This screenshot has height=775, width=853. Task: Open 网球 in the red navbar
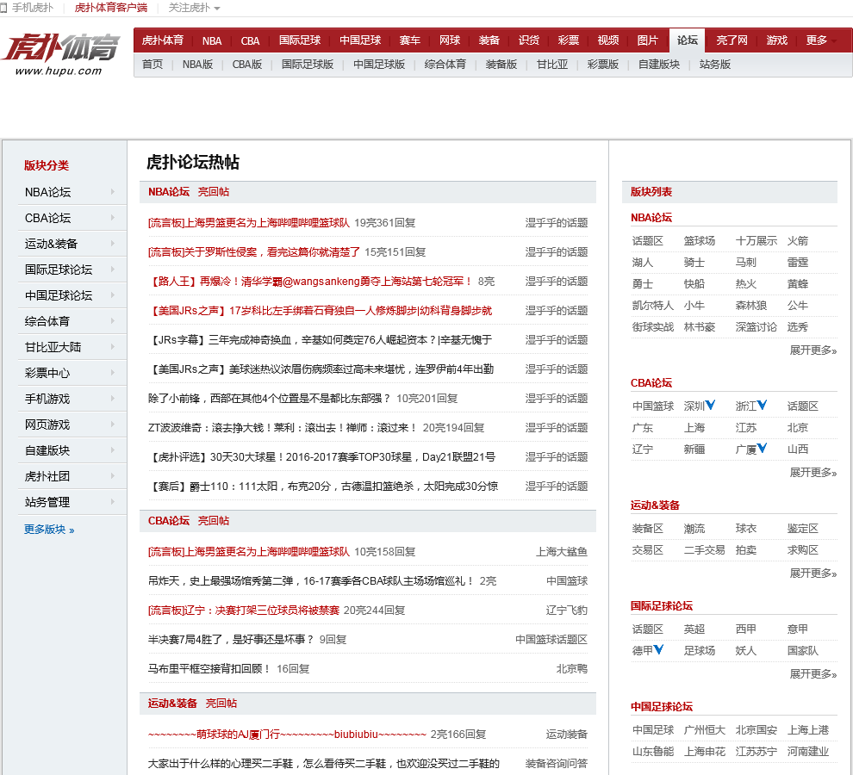[x=450, y=40]
